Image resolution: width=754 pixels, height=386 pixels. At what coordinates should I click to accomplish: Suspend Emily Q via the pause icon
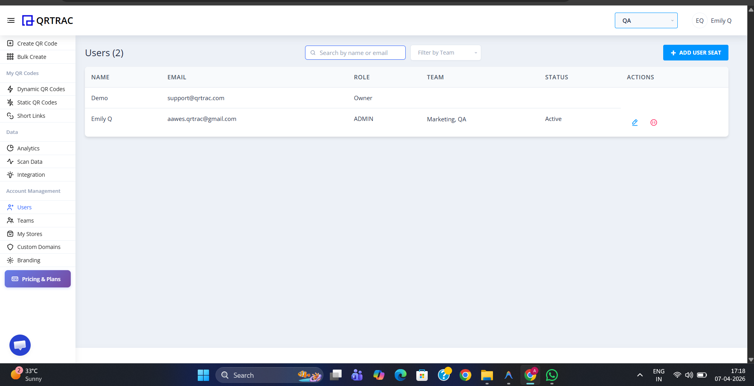point(653,122)
